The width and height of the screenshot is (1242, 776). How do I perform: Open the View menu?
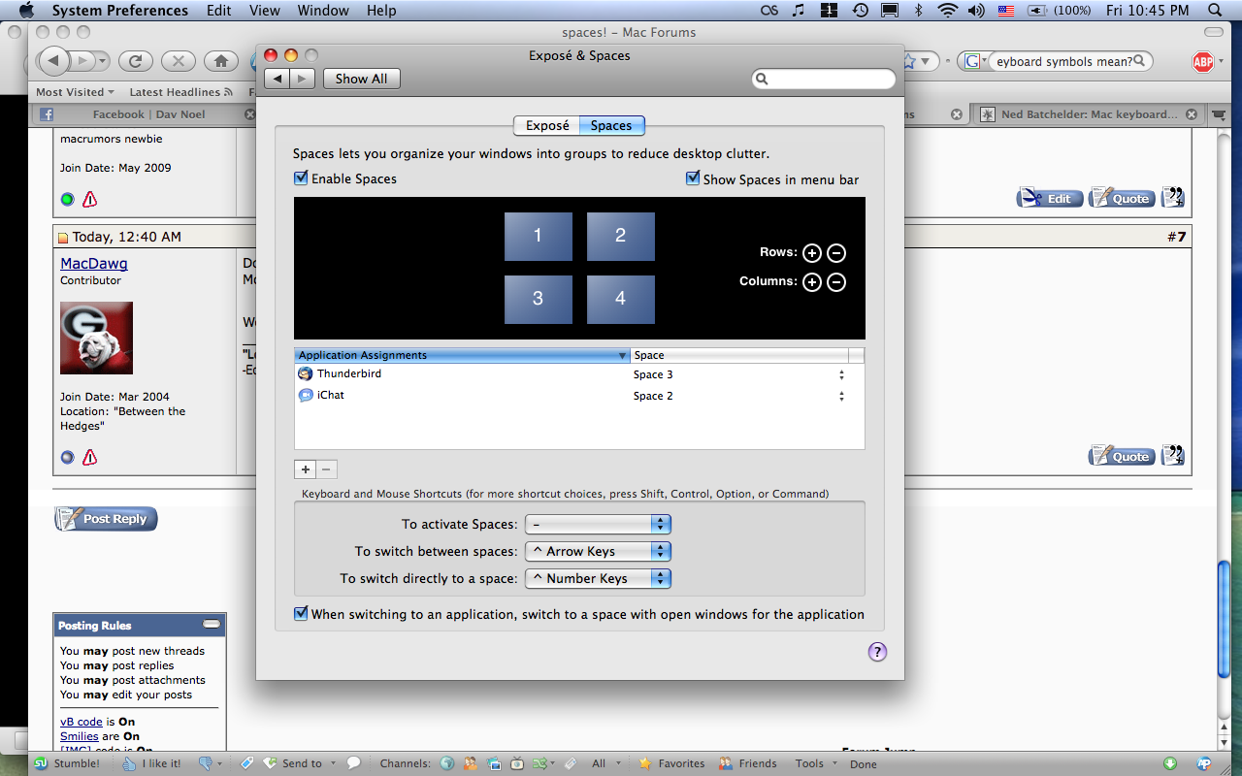[264, 11]
